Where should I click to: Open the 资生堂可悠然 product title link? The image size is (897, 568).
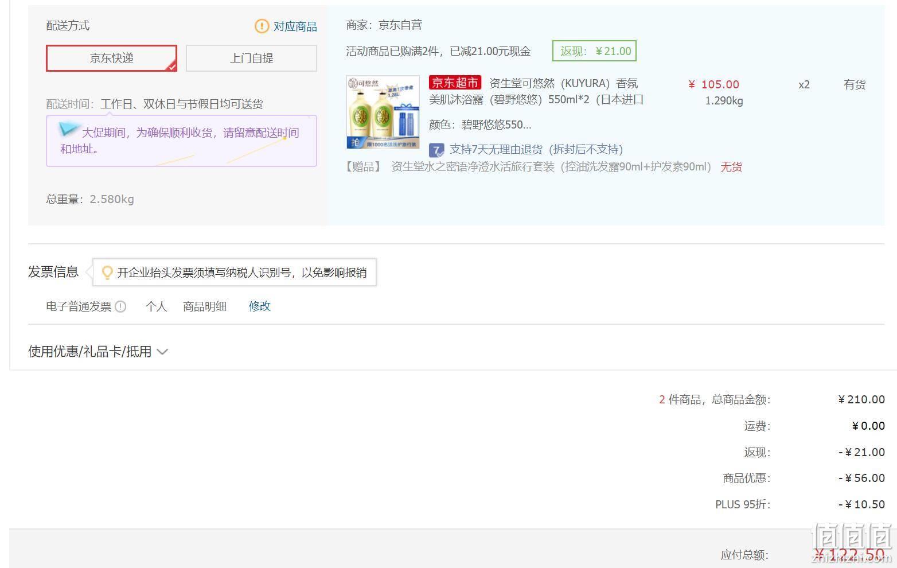[537, 91]
